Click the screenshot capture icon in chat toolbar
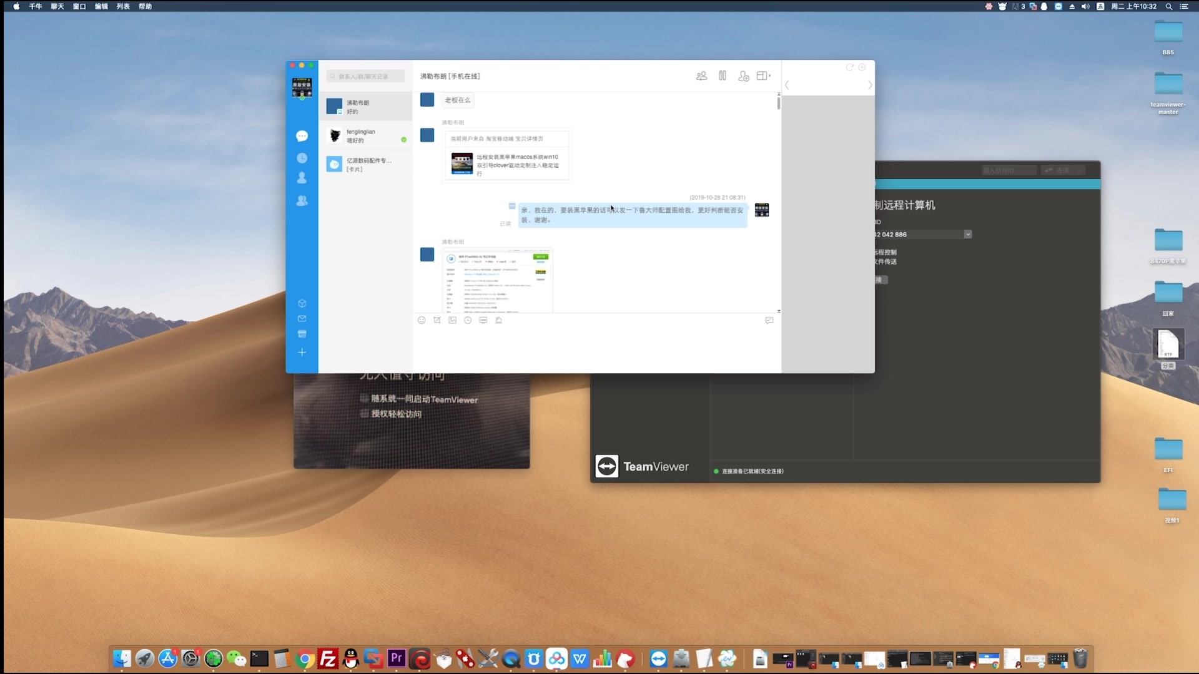The image size is (1199, 674). click(x=437, y=320)
